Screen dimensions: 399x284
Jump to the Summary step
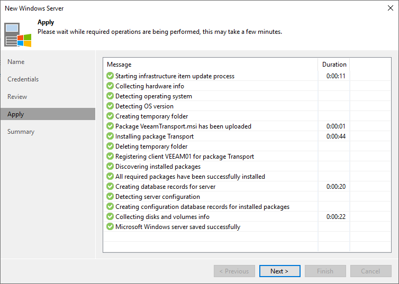(x=21, y=132)
